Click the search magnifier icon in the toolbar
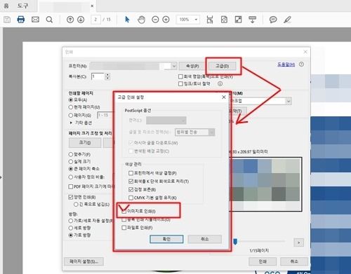This screenshot has height=274, width=351. [x=49, y=20]
